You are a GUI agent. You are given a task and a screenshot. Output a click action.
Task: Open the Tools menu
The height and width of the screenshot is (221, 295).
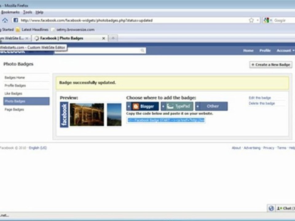coord(27,12)
